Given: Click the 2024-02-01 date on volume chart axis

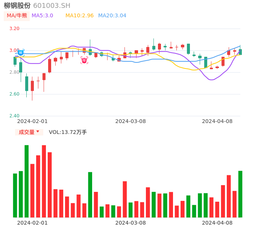Looking at the screenshot, I should pos(32,223).
